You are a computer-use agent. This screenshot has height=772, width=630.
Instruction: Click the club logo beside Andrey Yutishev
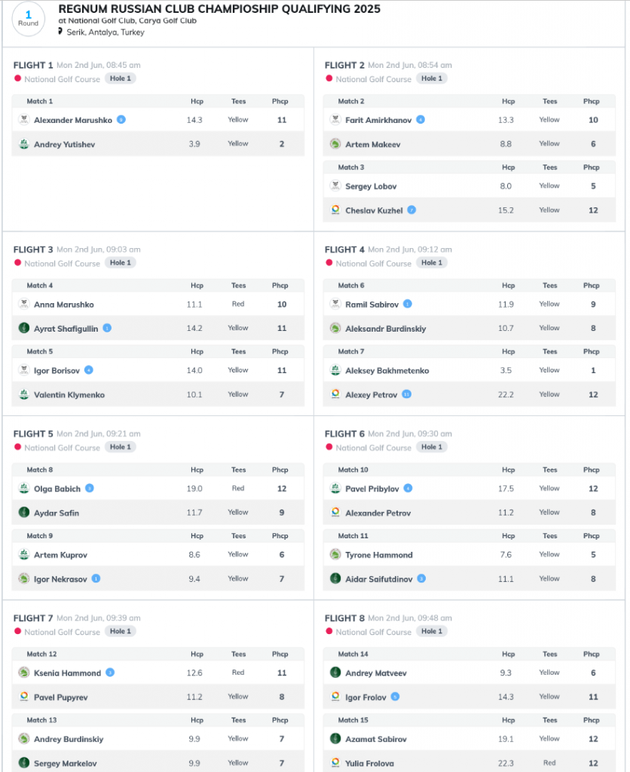(23, 144)
